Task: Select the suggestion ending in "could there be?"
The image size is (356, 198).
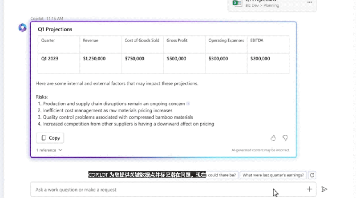Action: pos(222,175)
